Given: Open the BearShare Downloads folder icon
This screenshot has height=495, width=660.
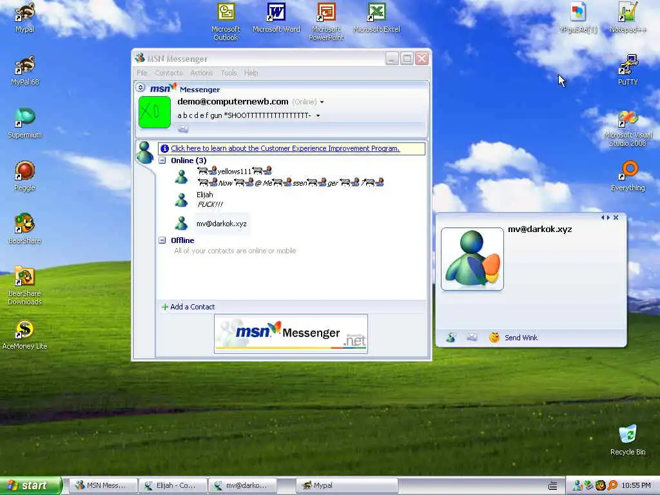Looking at the screenshot, I should click(x=25, y=286).
